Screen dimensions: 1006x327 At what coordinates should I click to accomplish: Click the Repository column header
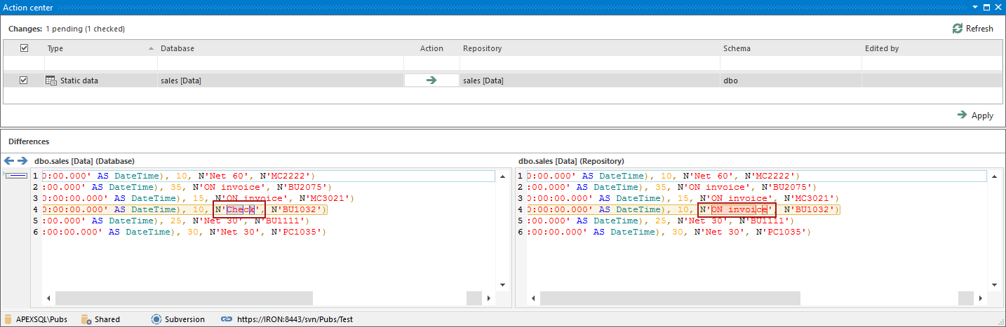[483, 48]
